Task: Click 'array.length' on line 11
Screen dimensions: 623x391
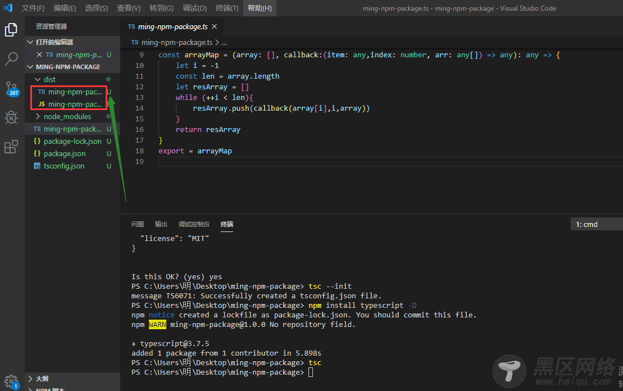Action: pyautogui.click(x=253, y=76)
